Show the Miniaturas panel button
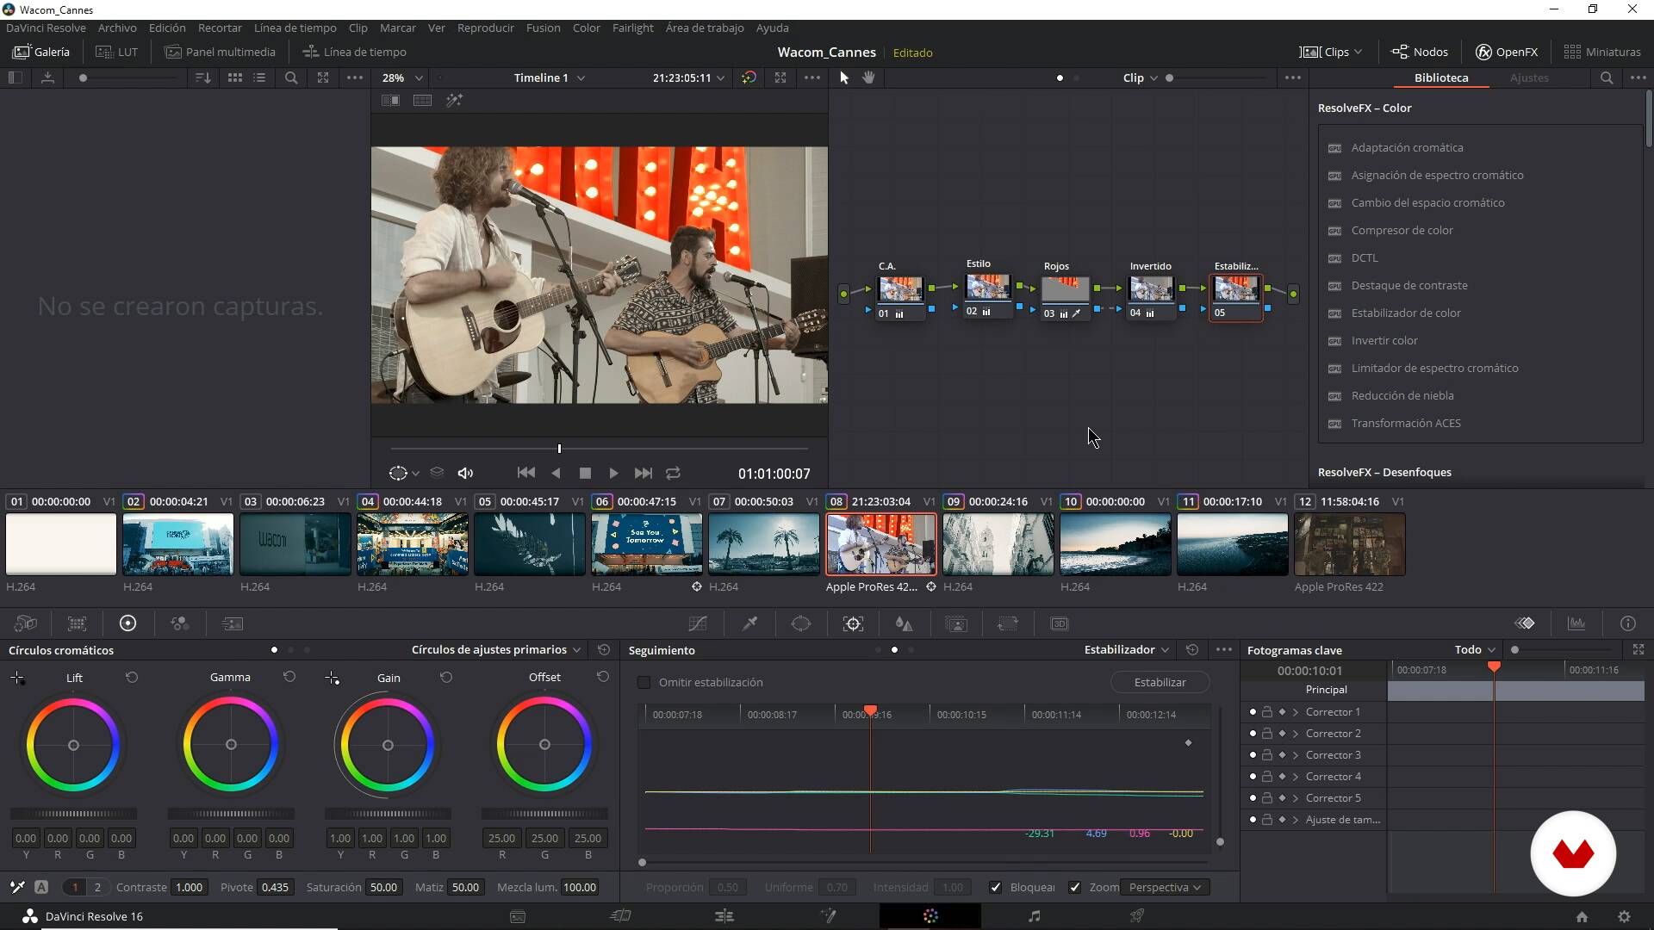 pyautogui.click(x=1602, y=52)
